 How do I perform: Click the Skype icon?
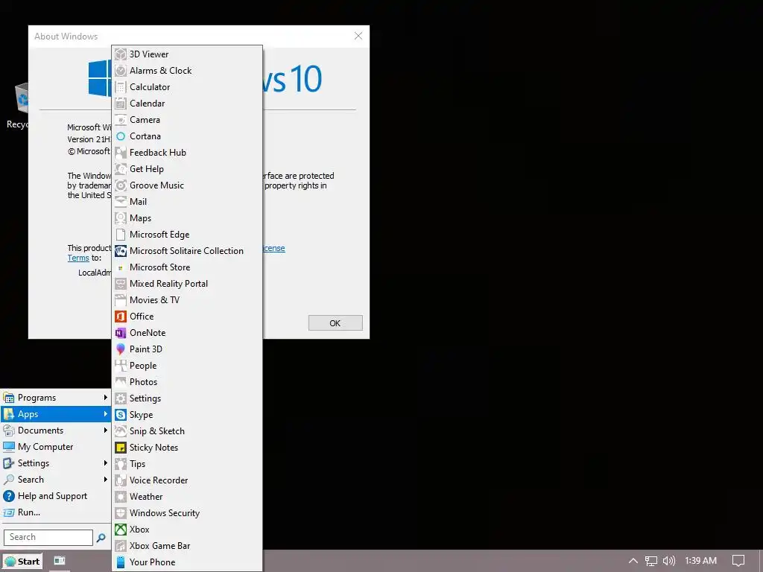[121, 415]
